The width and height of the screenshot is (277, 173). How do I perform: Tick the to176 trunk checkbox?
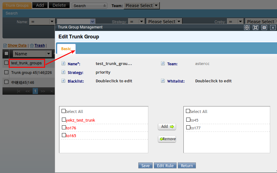(64, 128)
